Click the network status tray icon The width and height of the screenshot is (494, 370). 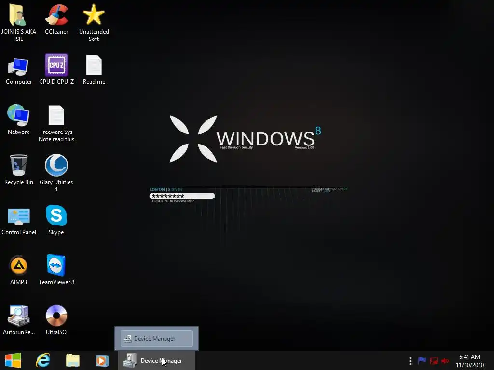pyautogui.click(x=434, y=361)
